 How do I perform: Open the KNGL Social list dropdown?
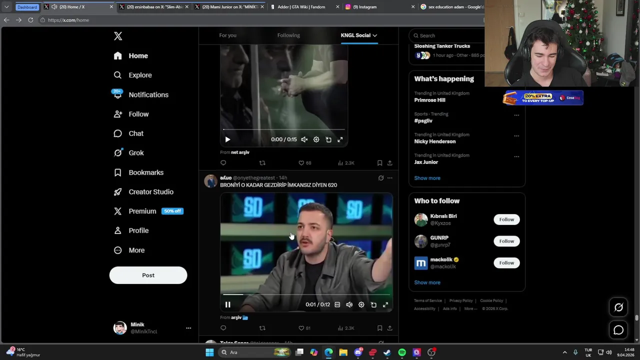pyautogui.click(x=359, y=35)
